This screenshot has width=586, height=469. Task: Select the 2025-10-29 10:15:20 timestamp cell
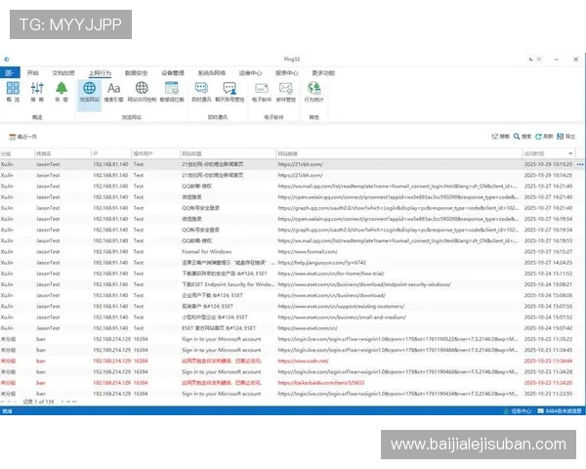[x=548, y=164]
